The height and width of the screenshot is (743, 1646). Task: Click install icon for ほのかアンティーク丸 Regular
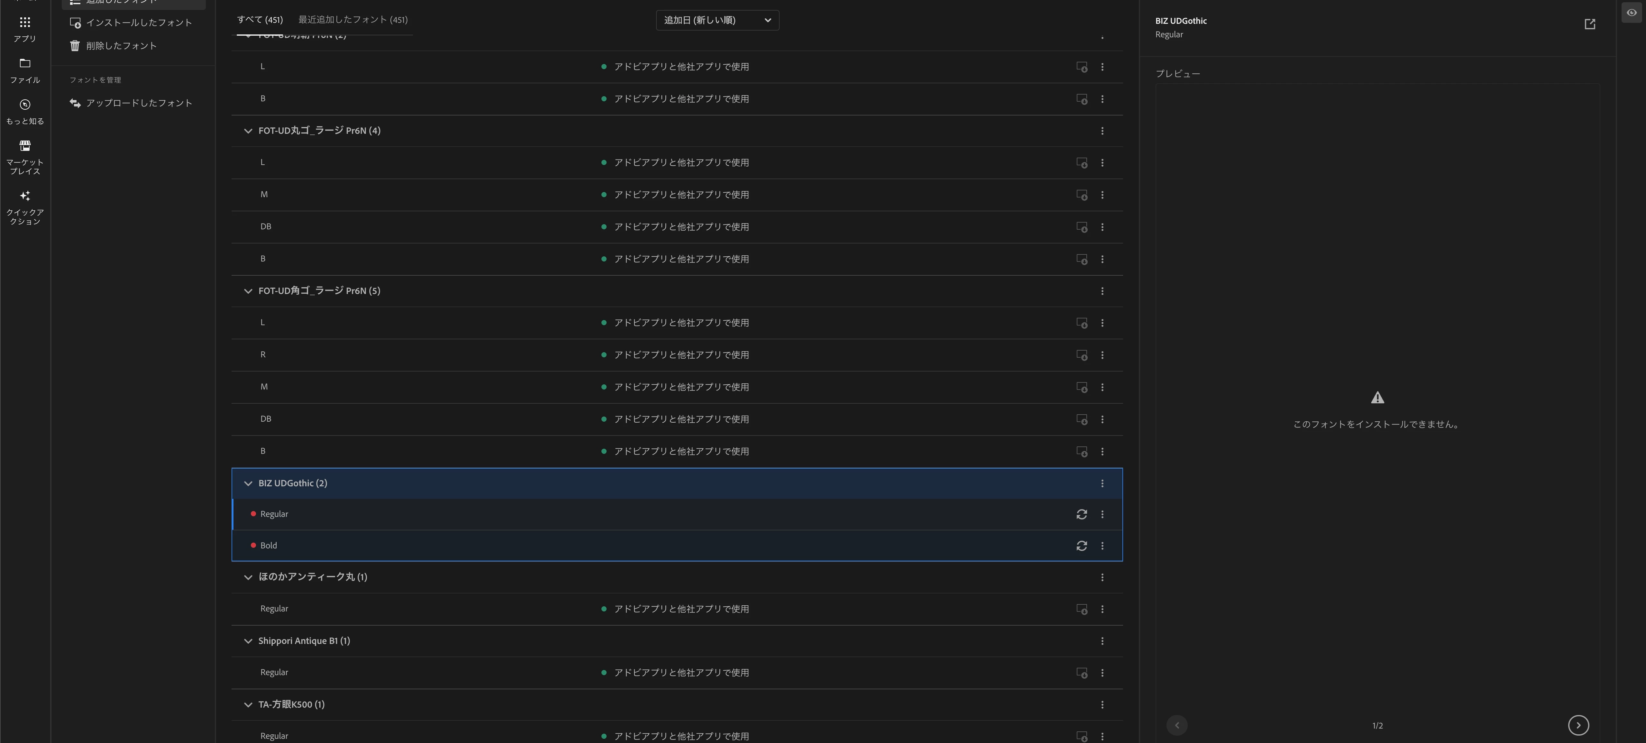point(1081,610)
